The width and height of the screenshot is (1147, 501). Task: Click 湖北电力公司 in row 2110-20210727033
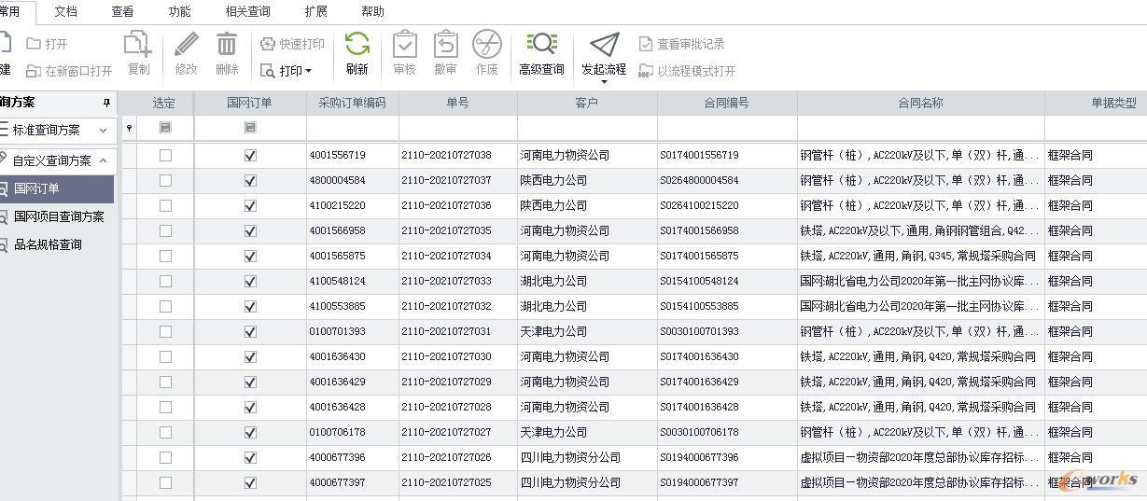click(x=553, y=281)
